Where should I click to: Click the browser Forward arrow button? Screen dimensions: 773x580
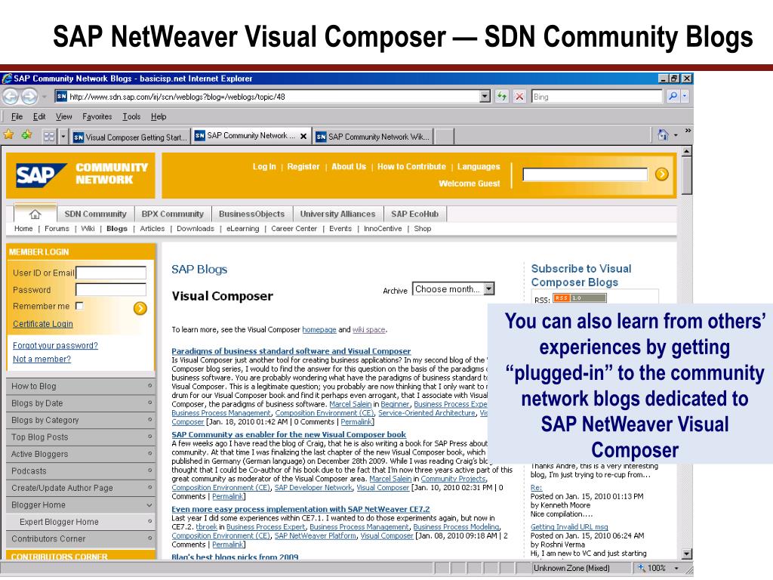click(29, 96)
